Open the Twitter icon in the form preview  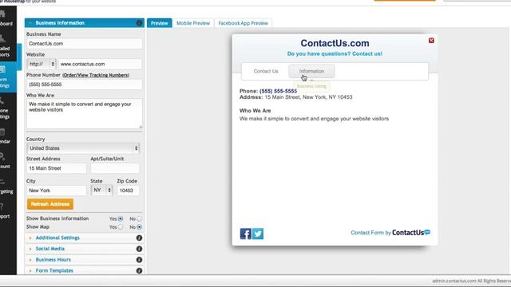pyautogui.click(x=258, y=234)
